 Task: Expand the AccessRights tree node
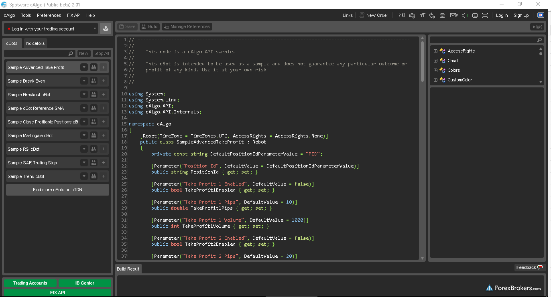(x=435, y=51)
